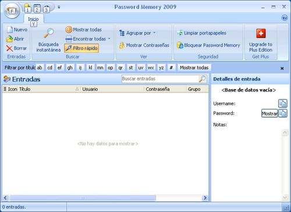Copy password with the Password copy icon

[x=283, y=113]
